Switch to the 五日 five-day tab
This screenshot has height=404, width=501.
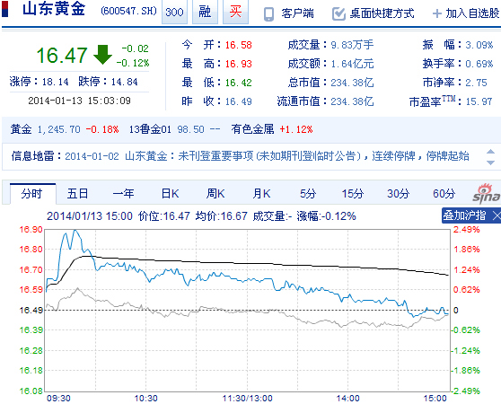click(77, 194)
